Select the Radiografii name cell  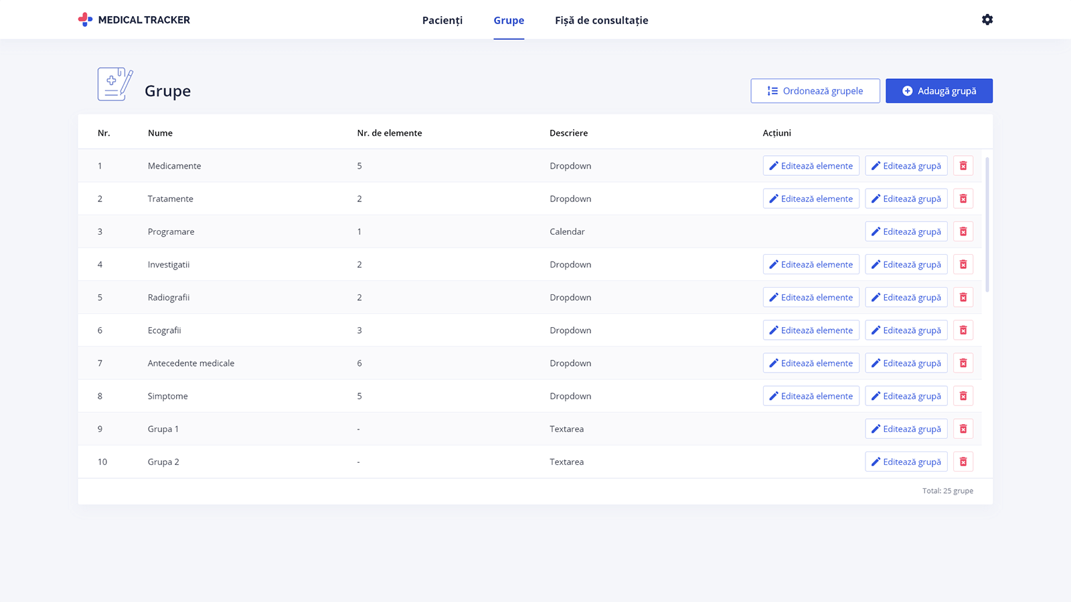point(169,297)
